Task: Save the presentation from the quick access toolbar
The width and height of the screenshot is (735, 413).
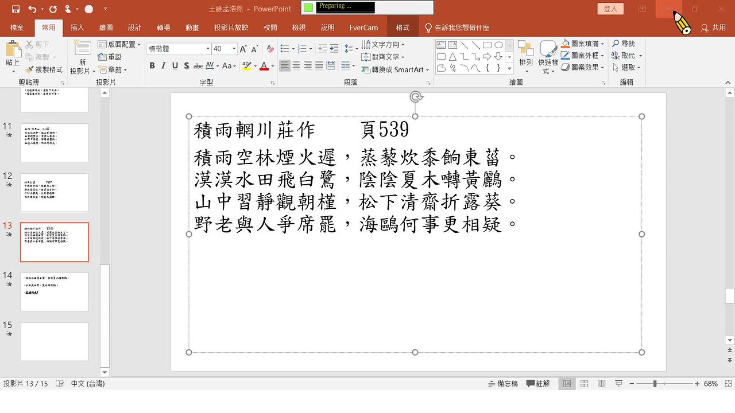Action: point(16,9)
